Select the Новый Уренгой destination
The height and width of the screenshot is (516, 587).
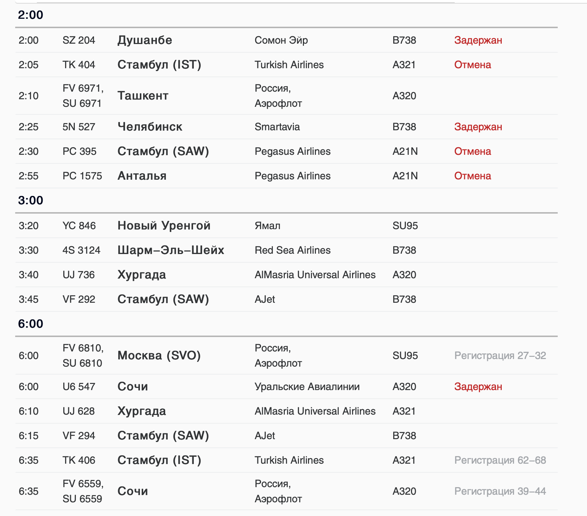pyautogui.click(x=164, y=226)
